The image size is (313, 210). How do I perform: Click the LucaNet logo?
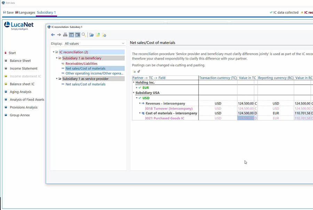pos(19,26)
